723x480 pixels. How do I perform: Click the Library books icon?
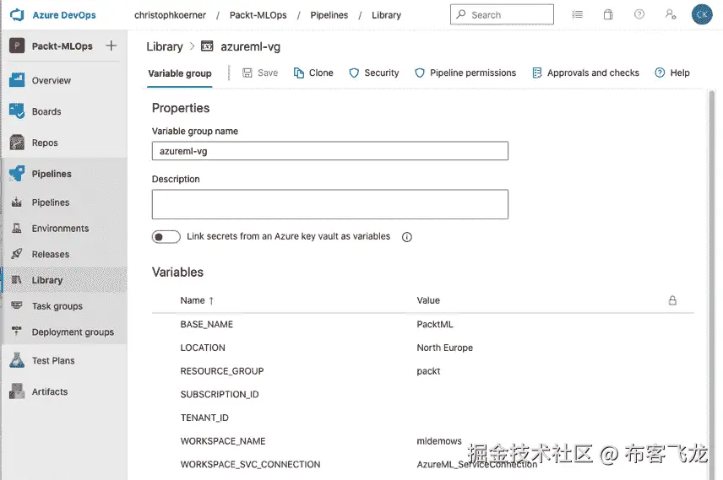(17, 279)
